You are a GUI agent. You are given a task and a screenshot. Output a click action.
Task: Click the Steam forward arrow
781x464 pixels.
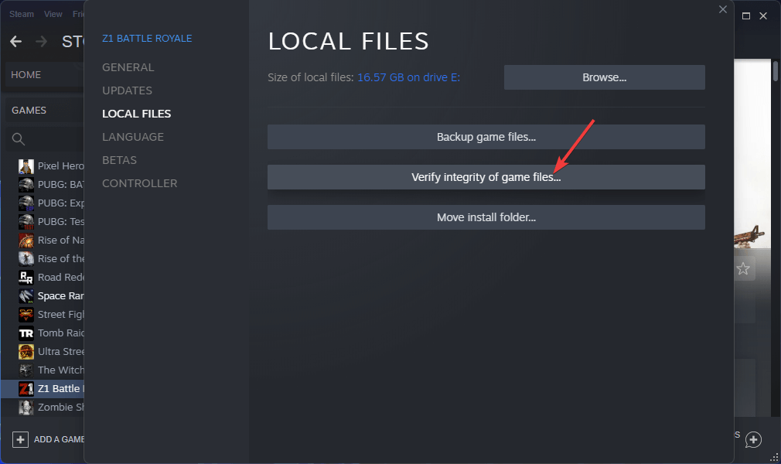click(41, 41)
